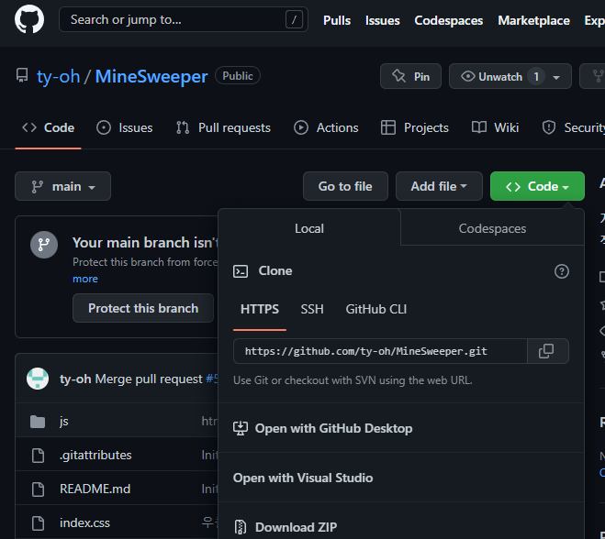
Task: Open the Actions tab
Action: pos(326,128)
